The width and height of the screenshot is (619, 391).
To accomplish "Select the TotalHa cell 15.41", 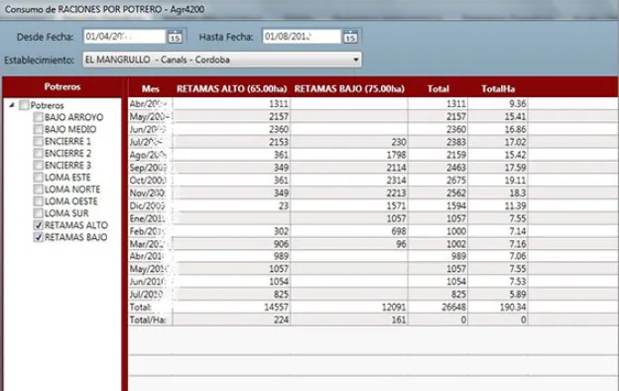I will pos(498,116).
